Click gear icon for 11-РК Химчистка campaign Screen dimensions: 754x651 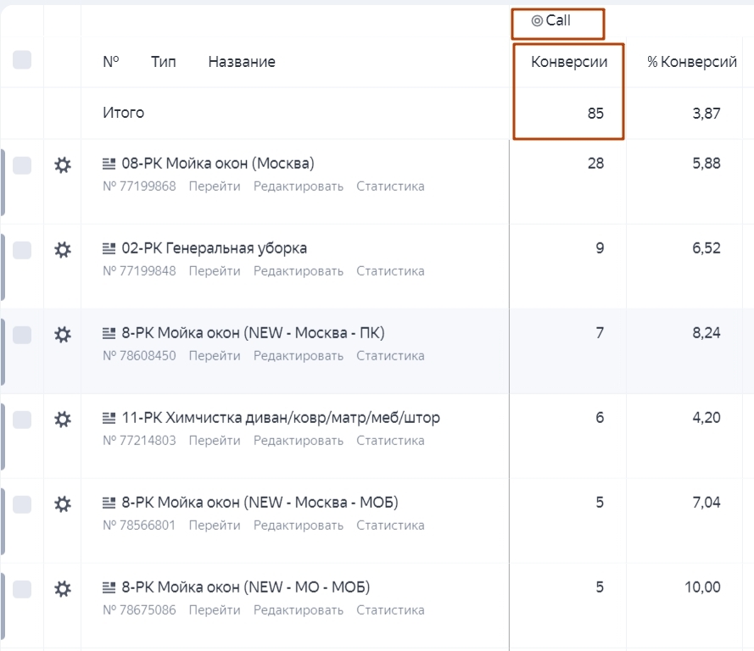click(x=62, y=420)
